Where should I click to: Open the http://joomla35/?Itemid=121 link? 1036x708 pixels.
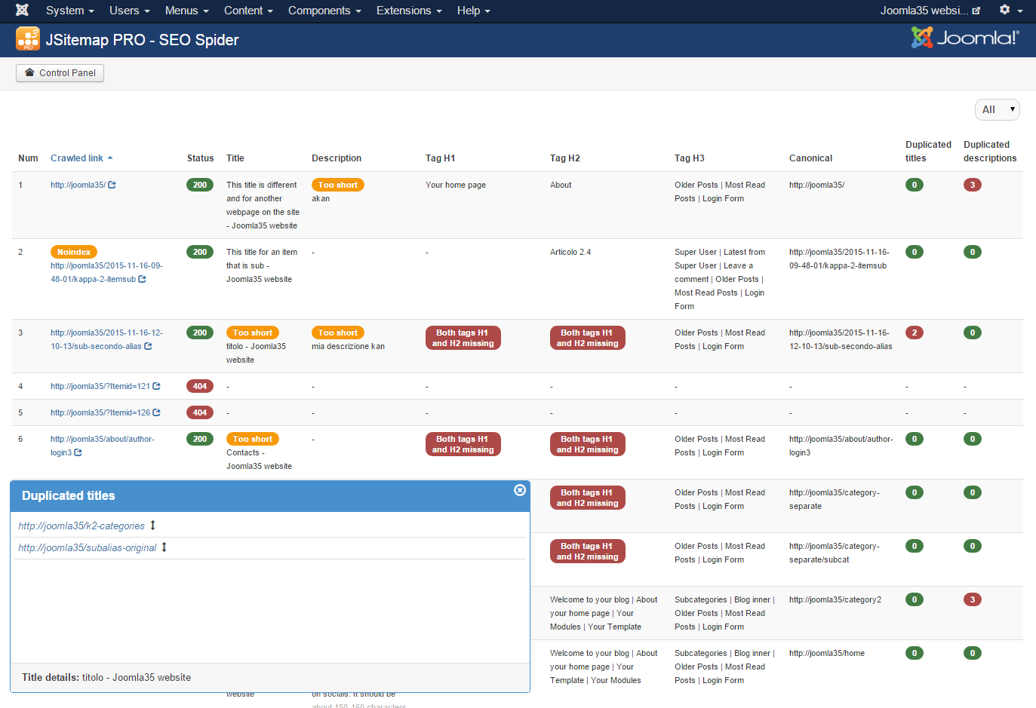click(100, 386)
